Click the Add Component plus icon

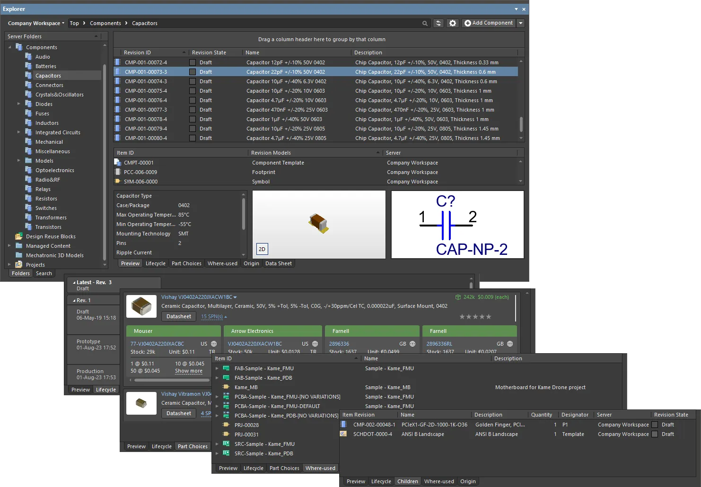point(467,23)
